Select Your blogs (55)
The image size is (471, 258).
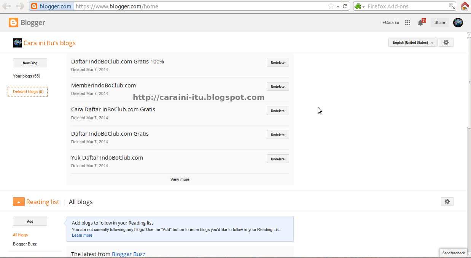pos(27,76)
